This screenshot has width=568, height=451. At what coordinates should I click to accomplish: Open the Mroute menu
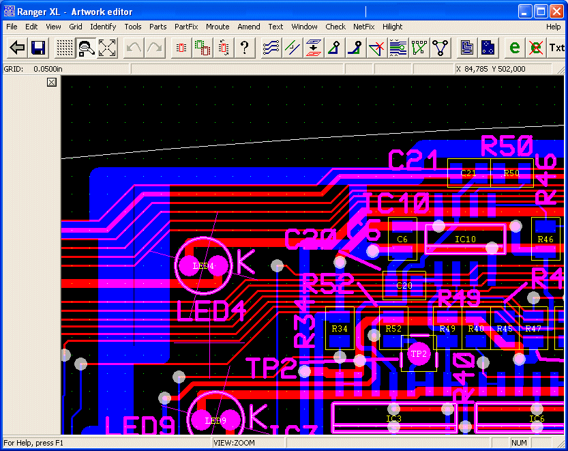pos(218,27)
